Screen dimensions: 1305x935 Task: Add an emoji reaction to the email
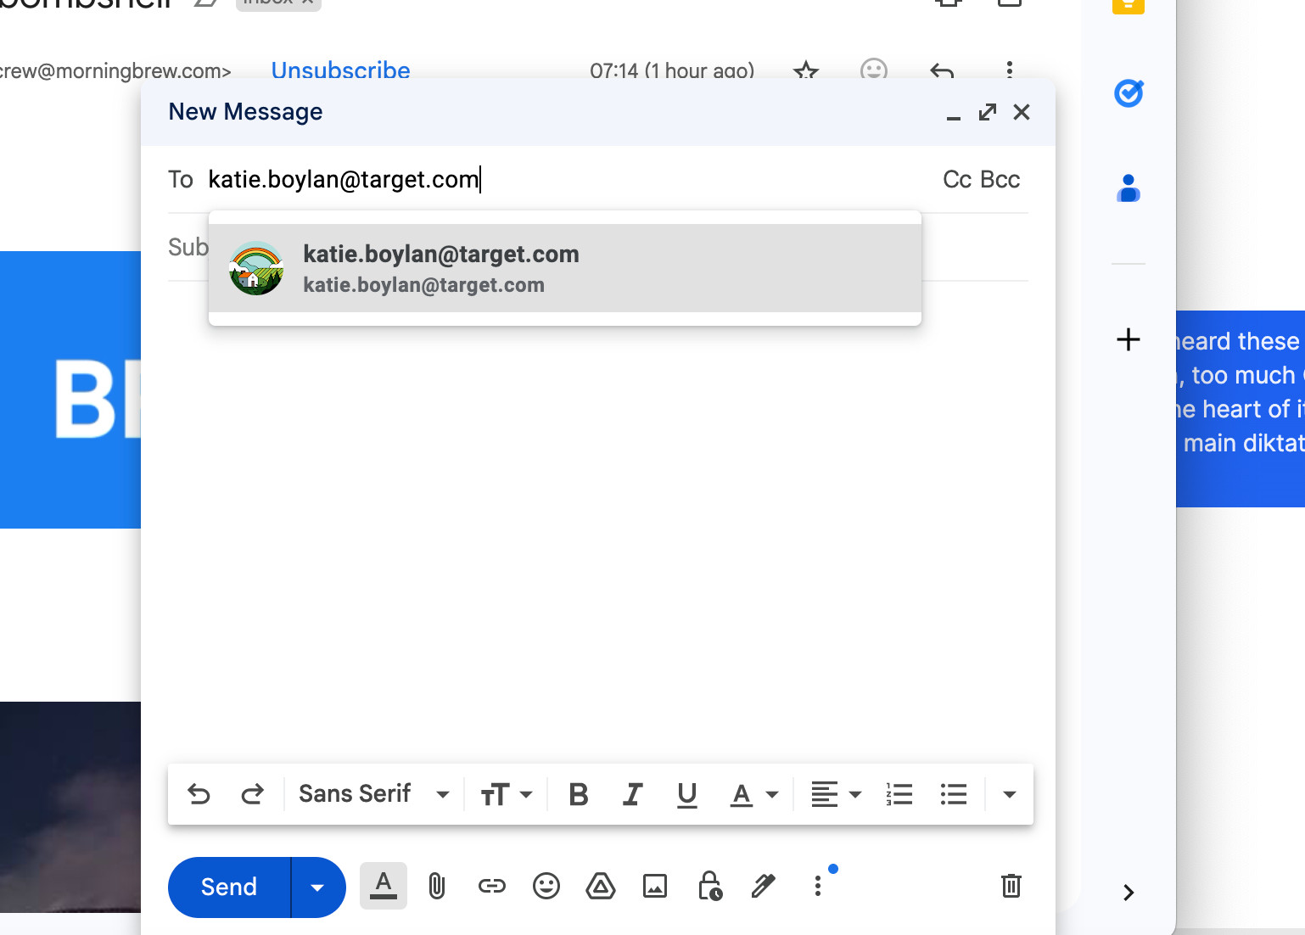pyautogui.click(x=874, y=70)
